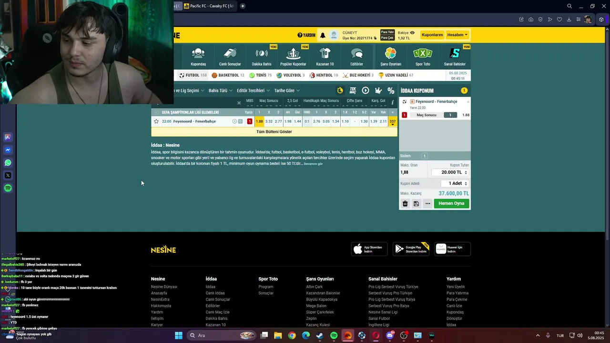Select BASKETBOL sport tab
Image resolution: width=610 pixels, height=343 pixels.
[228, 75]
